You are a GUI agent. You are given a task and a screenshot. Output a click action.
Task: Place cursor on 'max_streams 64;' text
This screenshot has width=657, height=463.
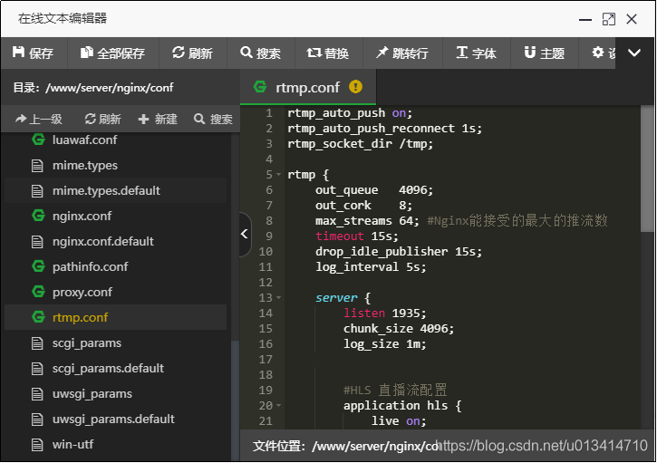pyautogui.click(x=367, y=220)
